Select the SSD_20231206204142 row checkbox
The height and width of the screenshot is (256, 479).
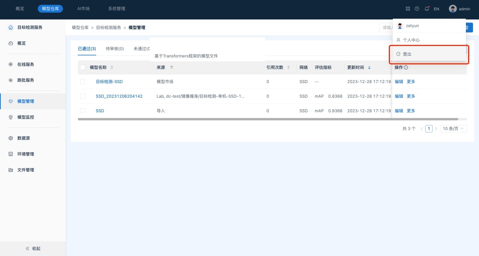pos(82,96)
